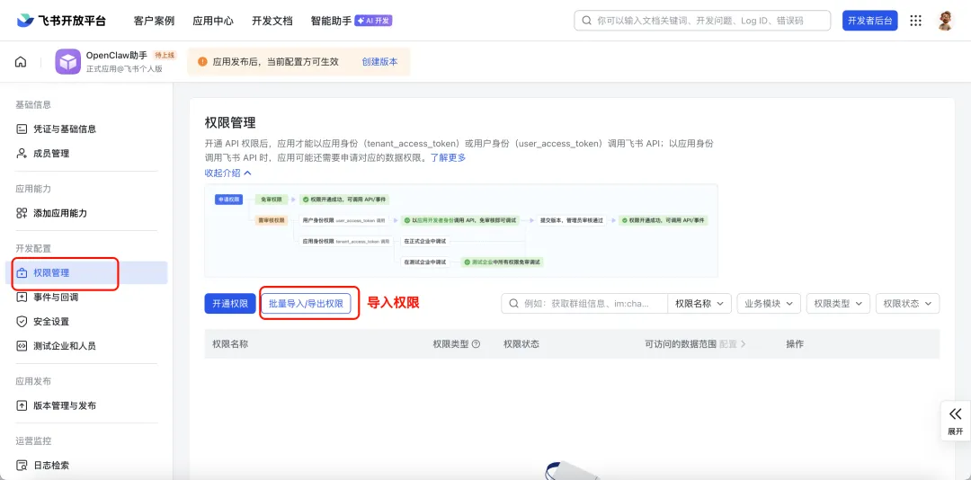Viewport: 971px width, 480px height.
Task: Click the permission flow diagram image
Action: click(x=460, y=230)
